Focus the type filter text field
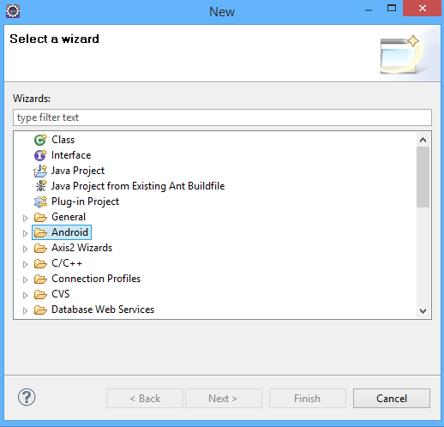The image size is (444, 427). (x=222, y=117)
